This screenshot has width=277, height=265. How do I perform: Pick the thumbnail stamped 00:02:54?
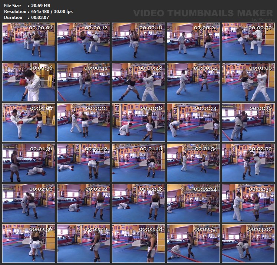193,244
